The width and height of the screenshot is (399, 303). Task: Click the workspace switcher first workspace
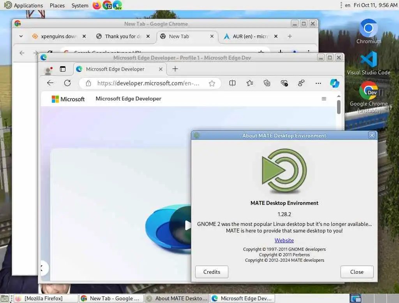tap(355, 298)
